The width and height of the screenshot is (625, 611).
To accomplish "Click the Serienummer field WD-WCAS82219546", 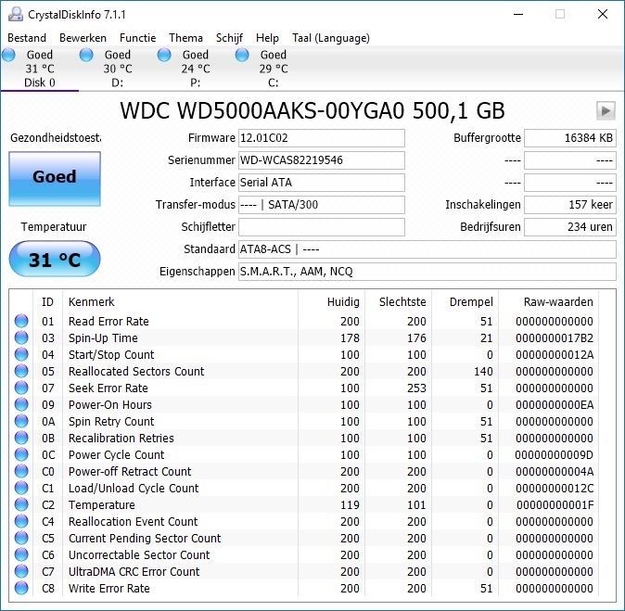I will point(322,160).
